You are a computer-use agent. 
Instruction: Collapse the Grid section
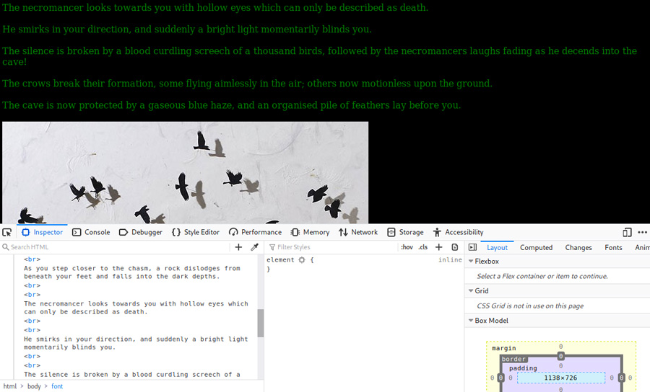471,290
